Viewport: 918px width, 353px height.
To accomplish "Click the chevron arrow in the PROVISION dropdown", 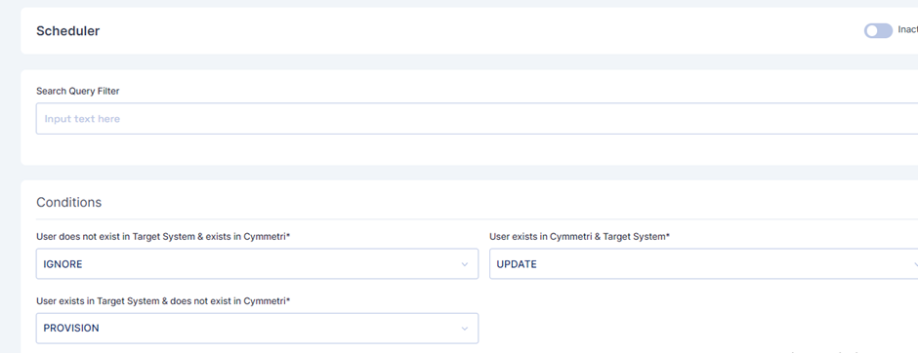I will pyautogui.click(x=464, y=329).
